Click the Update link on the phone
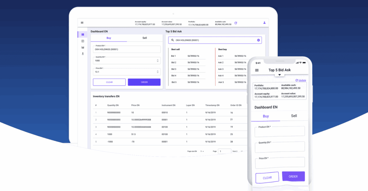The height and width of the screenshot is (191, 368). pyautogui.click(x=302, y=80)
